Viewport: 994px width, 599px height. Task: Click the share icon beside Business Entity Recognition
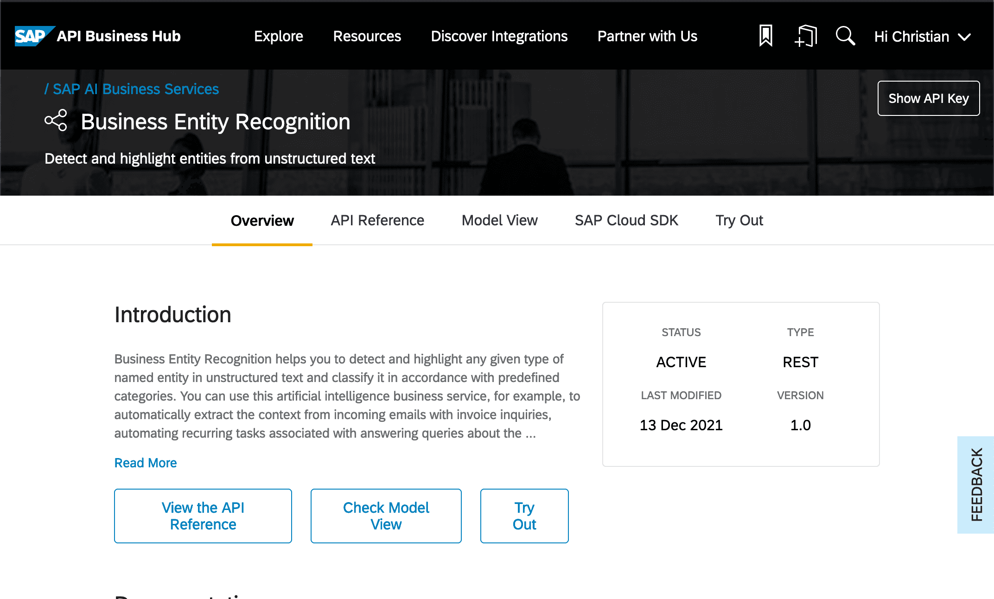point(56,121)
